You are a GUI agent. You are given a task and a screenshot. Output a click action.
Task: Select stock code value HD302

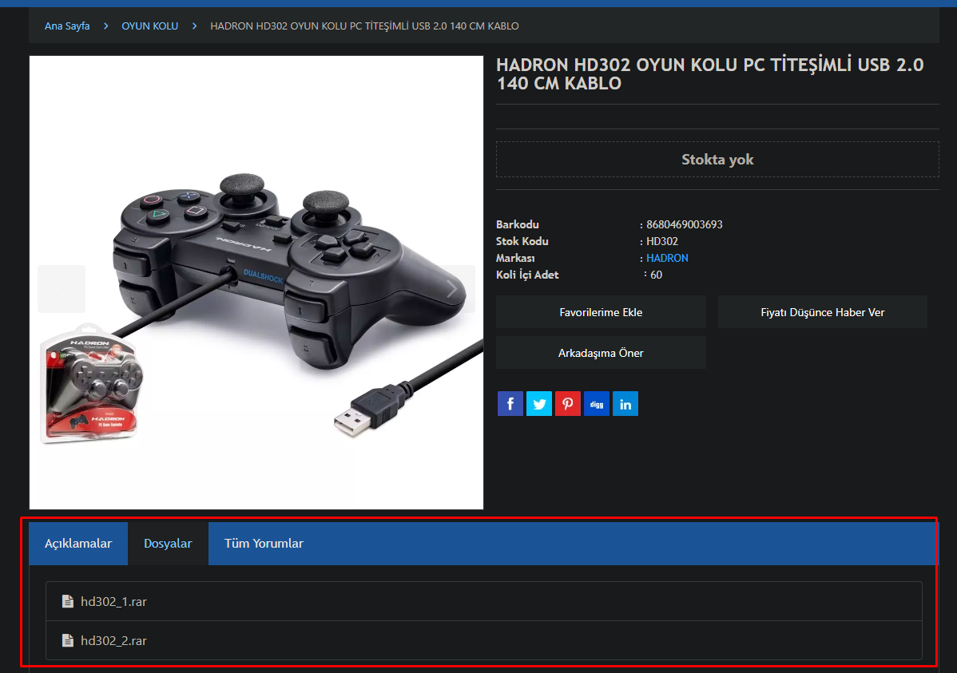click(x=662, y=242)
